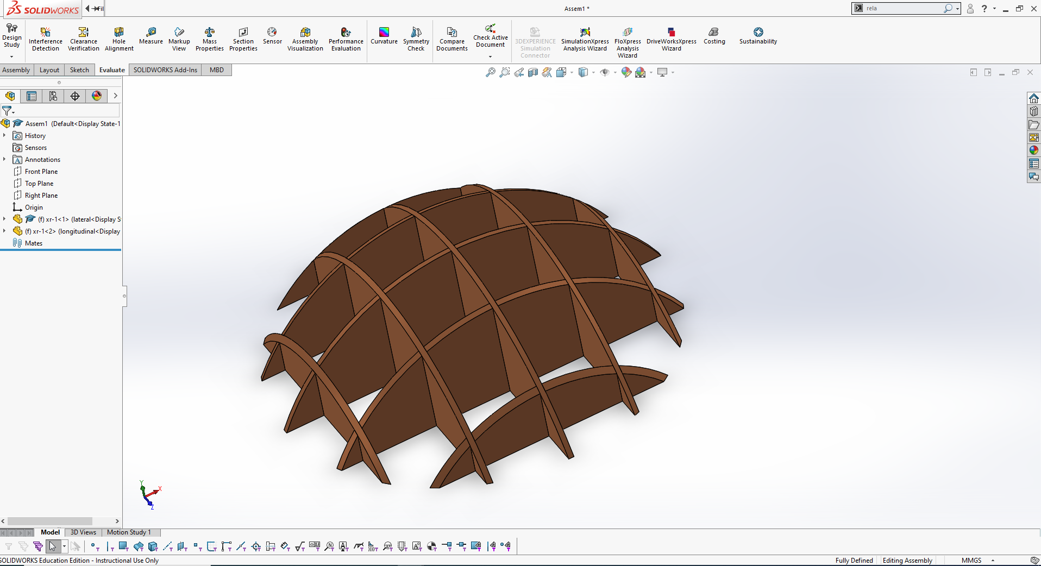Open the Help question mark
The height and width of the screenshot is (566, 1041).
[984, 9]
